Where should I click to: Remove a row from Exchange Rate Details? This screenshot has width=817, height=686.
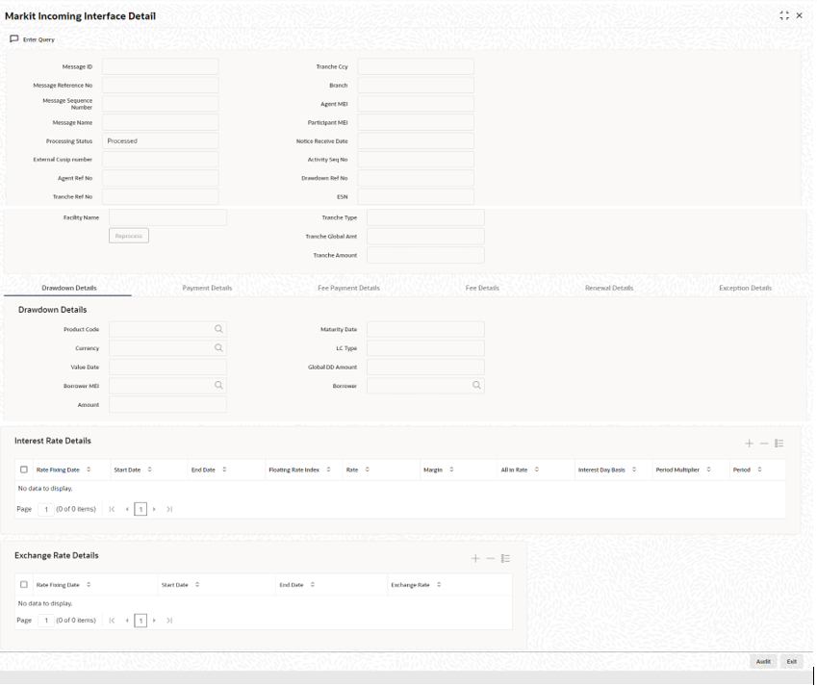[491, 558]
